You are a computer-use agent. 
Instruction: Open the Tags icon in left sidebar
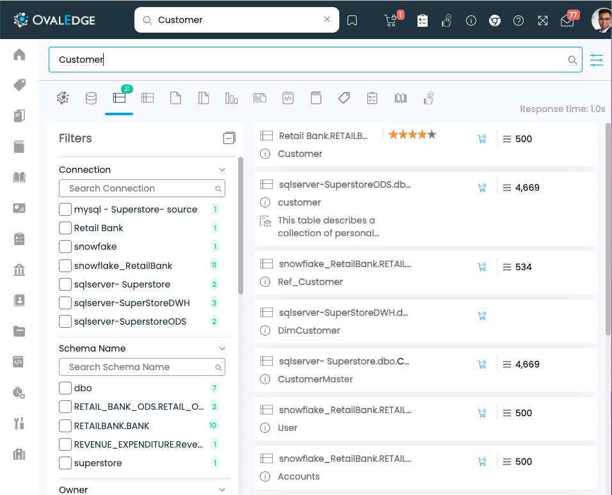tap(19, 85)
